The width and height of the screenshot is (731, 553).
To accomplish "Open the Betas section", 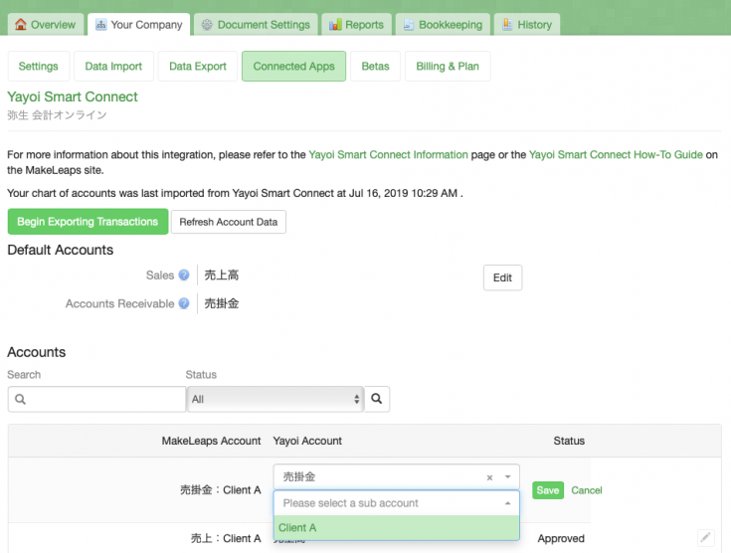I will (x=375, y=67).
